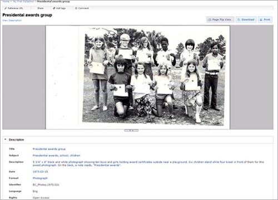
Task: Collapse the Description section triangle
Action: 6,139
